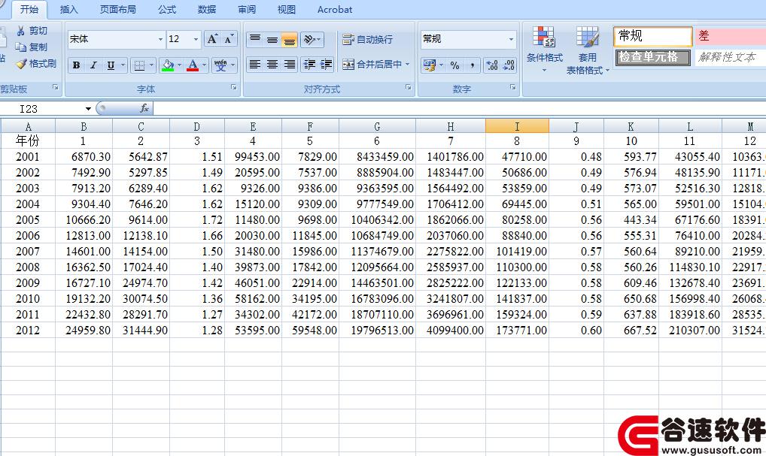Toggle underline formatting

pos(111,65)
